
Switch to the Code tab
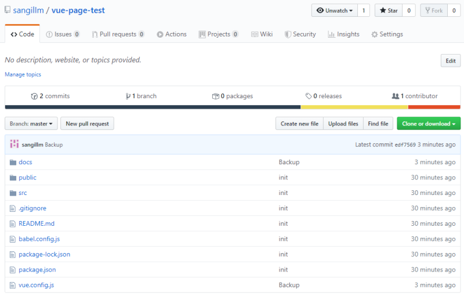[x=23, y=34]
